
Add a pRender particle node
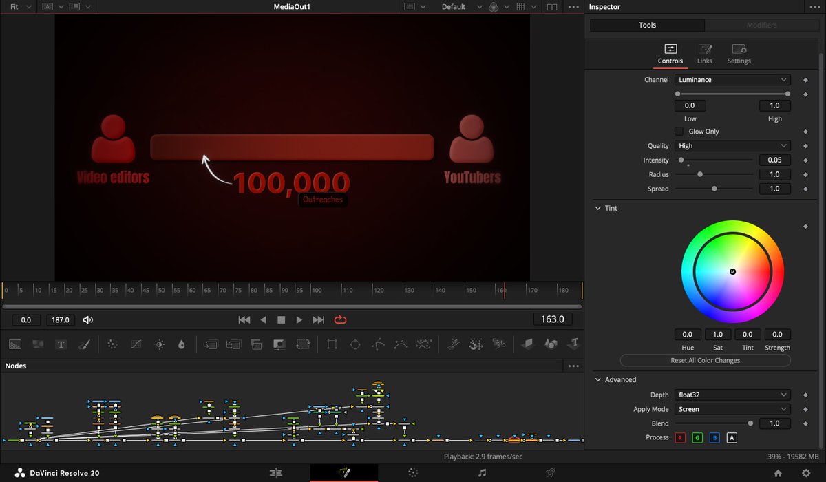point(499,344)
